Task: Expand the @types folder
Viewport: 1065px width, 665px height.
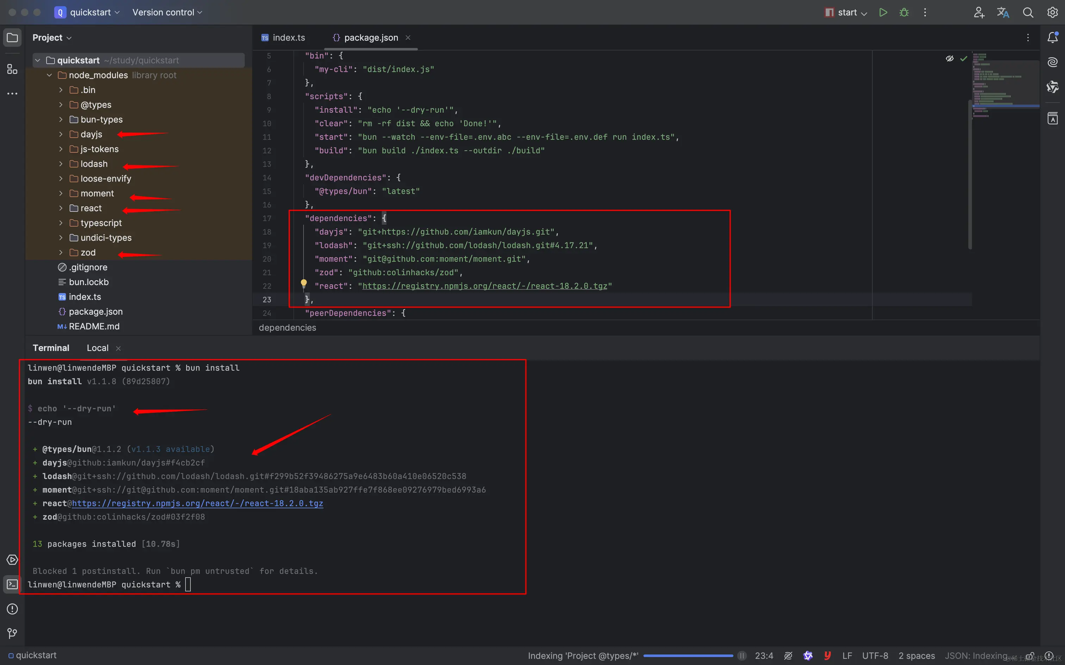Action: pyautogui.click(x=61, y=105)
